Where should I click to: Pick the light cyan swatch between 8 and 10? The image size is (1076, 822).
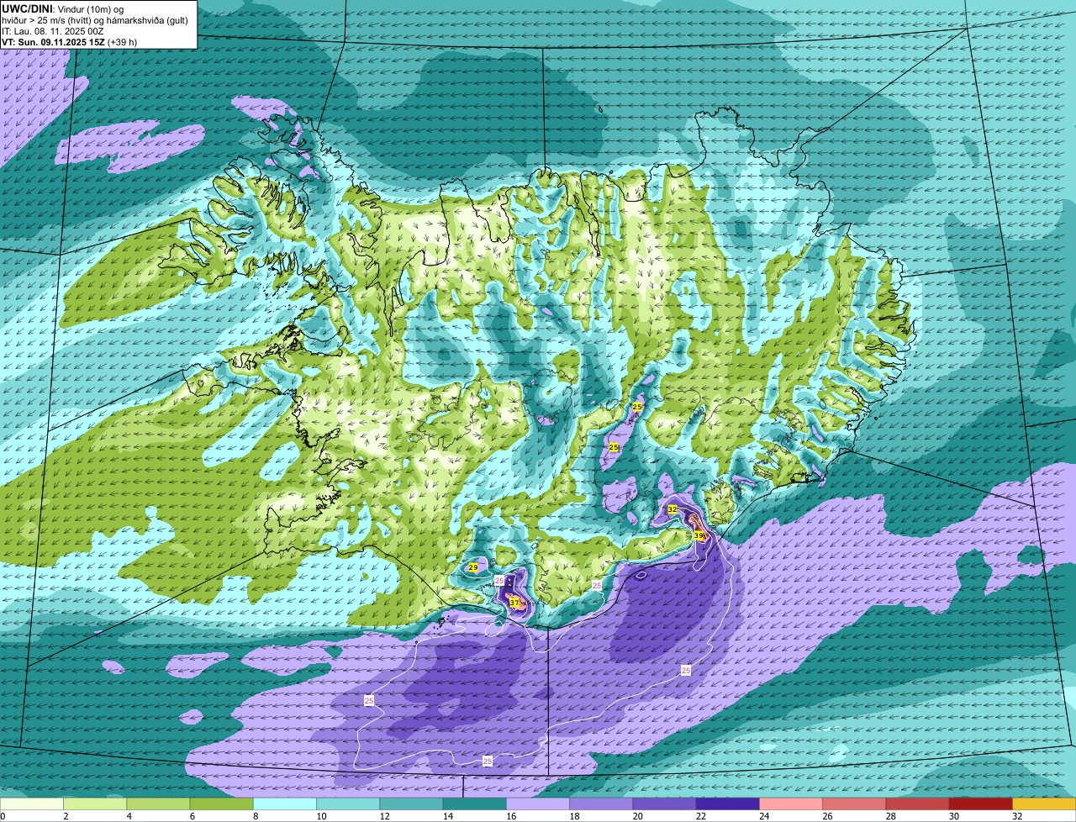pos(285,804)
